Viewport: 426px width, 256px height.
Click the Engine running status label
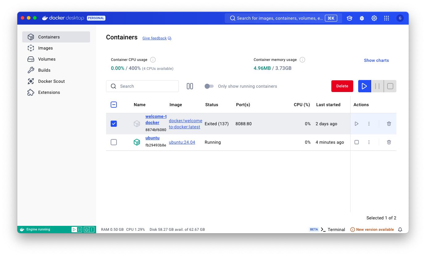coord(38,230)
